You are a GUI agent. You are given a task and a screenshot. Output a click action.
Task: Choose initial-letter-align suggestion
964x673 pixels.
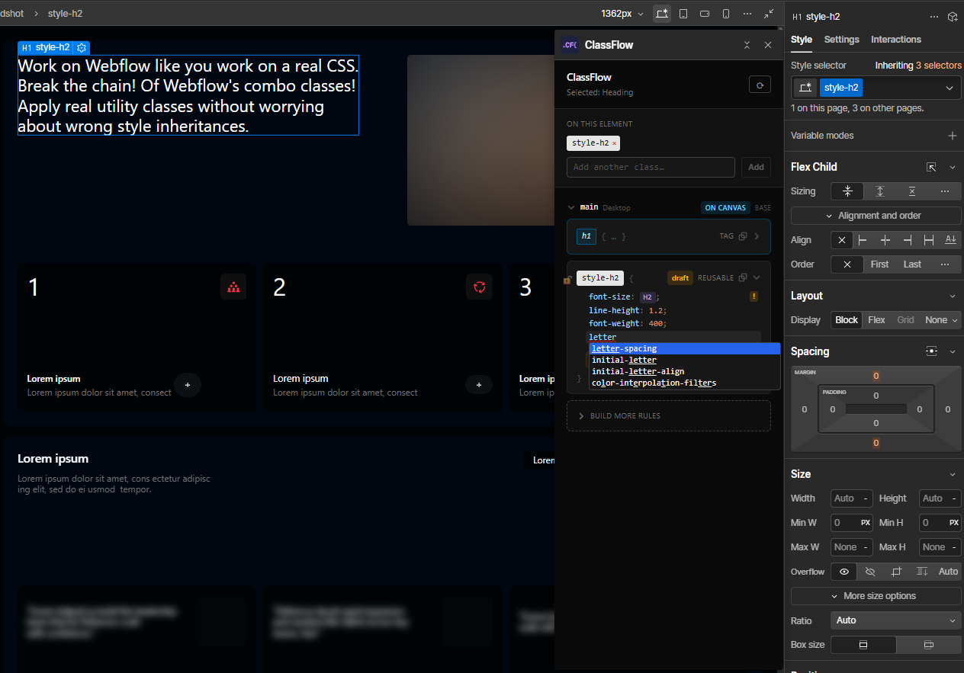(685, 371)
